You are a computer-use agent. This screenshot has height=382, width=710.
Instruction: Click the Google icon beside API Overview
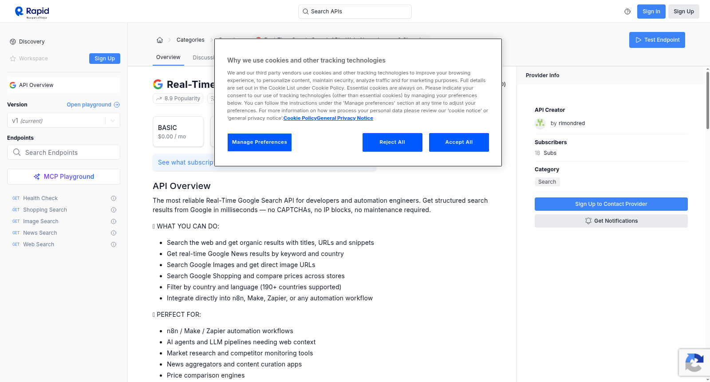13,85
